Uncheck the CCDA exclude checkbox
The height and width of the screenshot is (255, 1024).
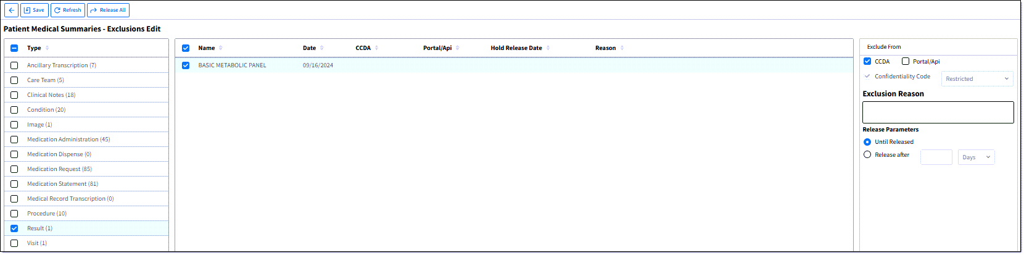(x=867, y=61)
